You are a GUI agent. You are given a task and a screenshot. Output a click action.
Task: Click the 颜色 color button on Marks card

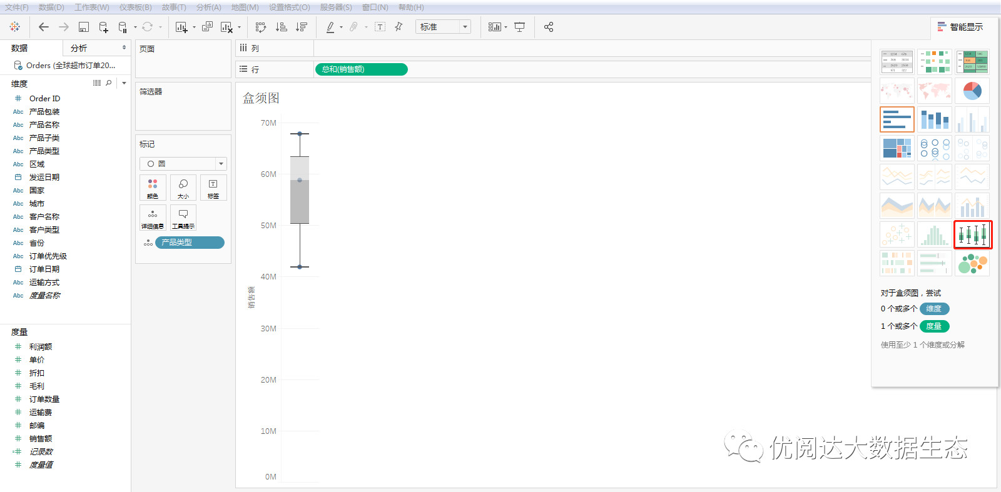(x=153, y=188)
